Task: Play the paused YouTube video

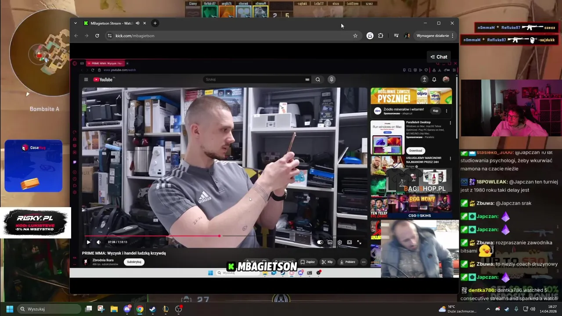Action: [x=88, y=242]
